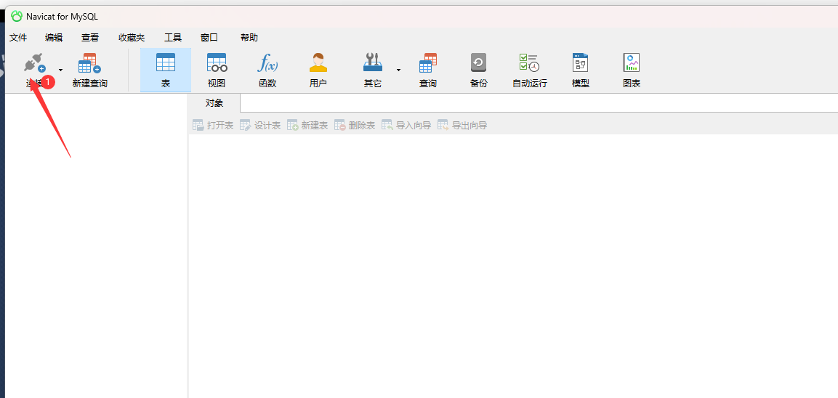The width and height of the screenshot is (838, 398).
Task: Open the 窗口 menu
Action: click(209, 37)
